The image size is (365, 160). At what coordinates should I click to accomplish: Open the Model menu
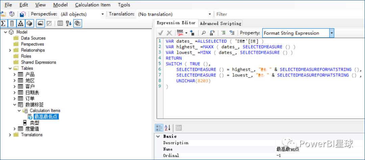coord(60,5)
